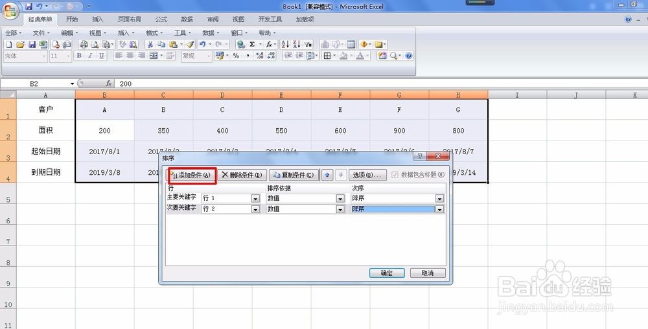Click the Comma Style icon
Screen dimensions: 648x329
pos(248,56)
